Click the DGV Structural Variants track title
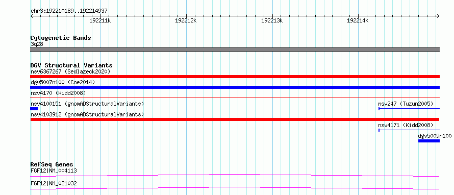 (71, 65)
